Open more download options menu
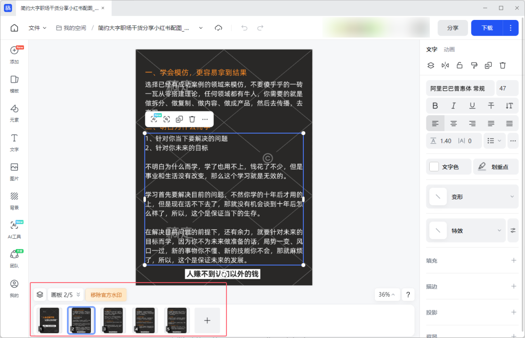The height and width of the screenshot is (338, 525). coord(510,28)
